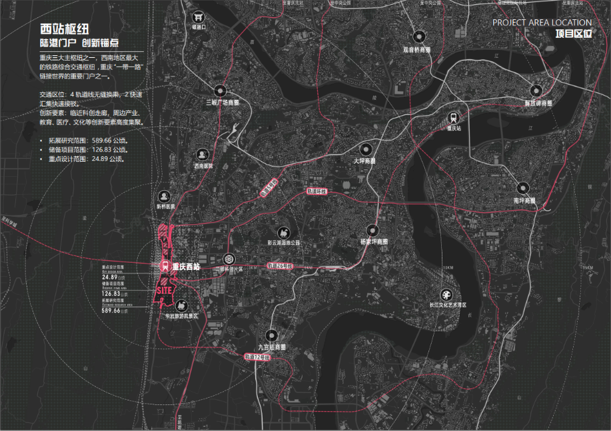Viewport: 611px width, 431px height.
Task: Click the 解放碑商圈 marker icon
Action: click(x=536, y=91)
